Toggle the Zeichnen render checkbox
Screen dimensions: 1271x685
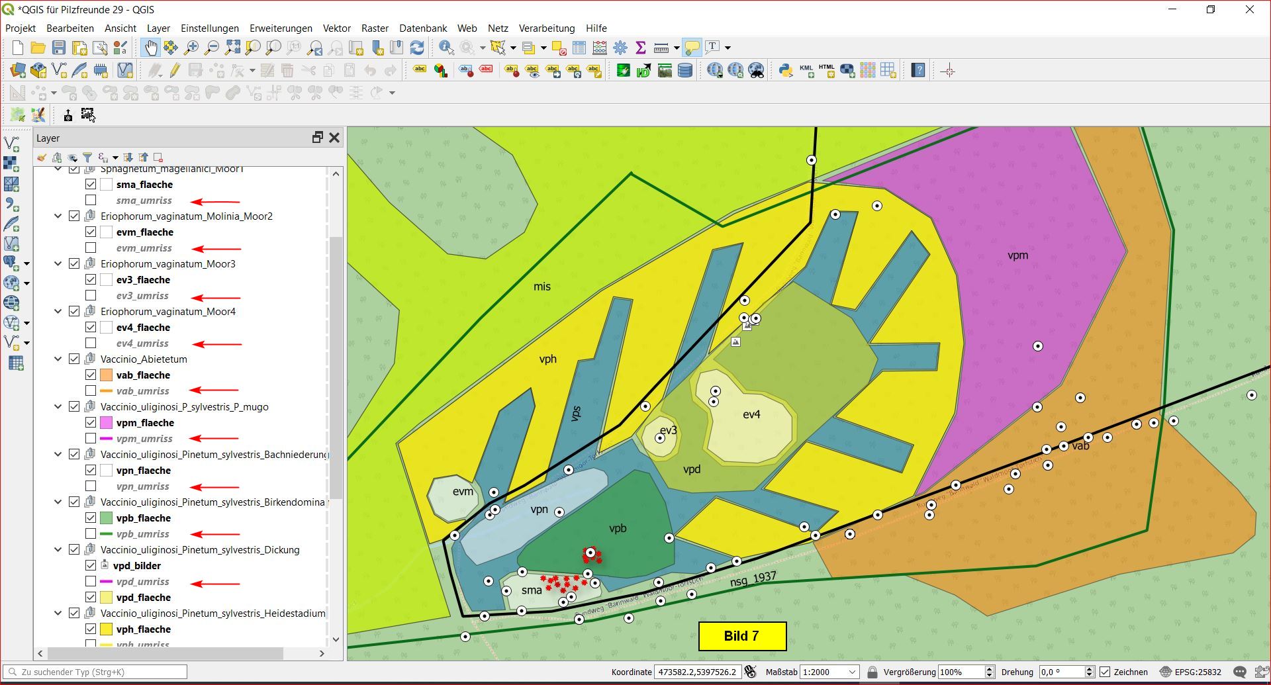point(1105,672)
